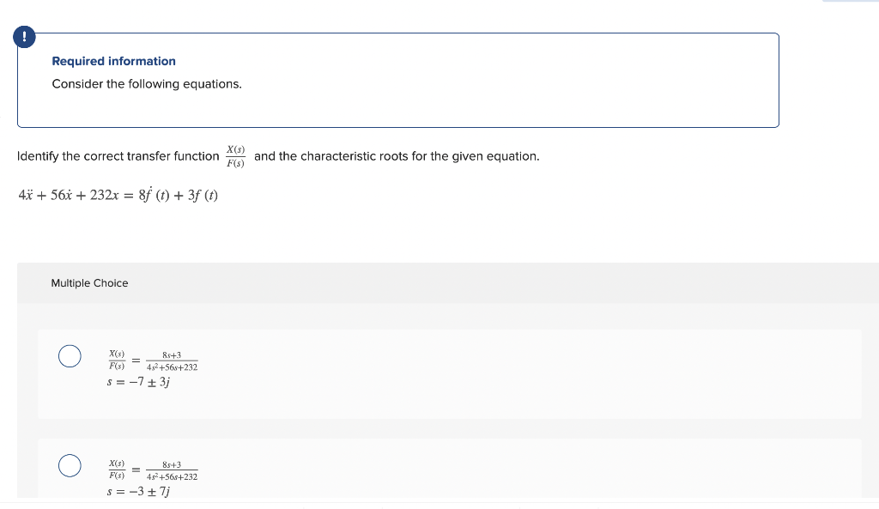This screenshot has height=509, width=879.
Task: Click 'Identify the correct transfer function' text
Action: coord(118,156)
